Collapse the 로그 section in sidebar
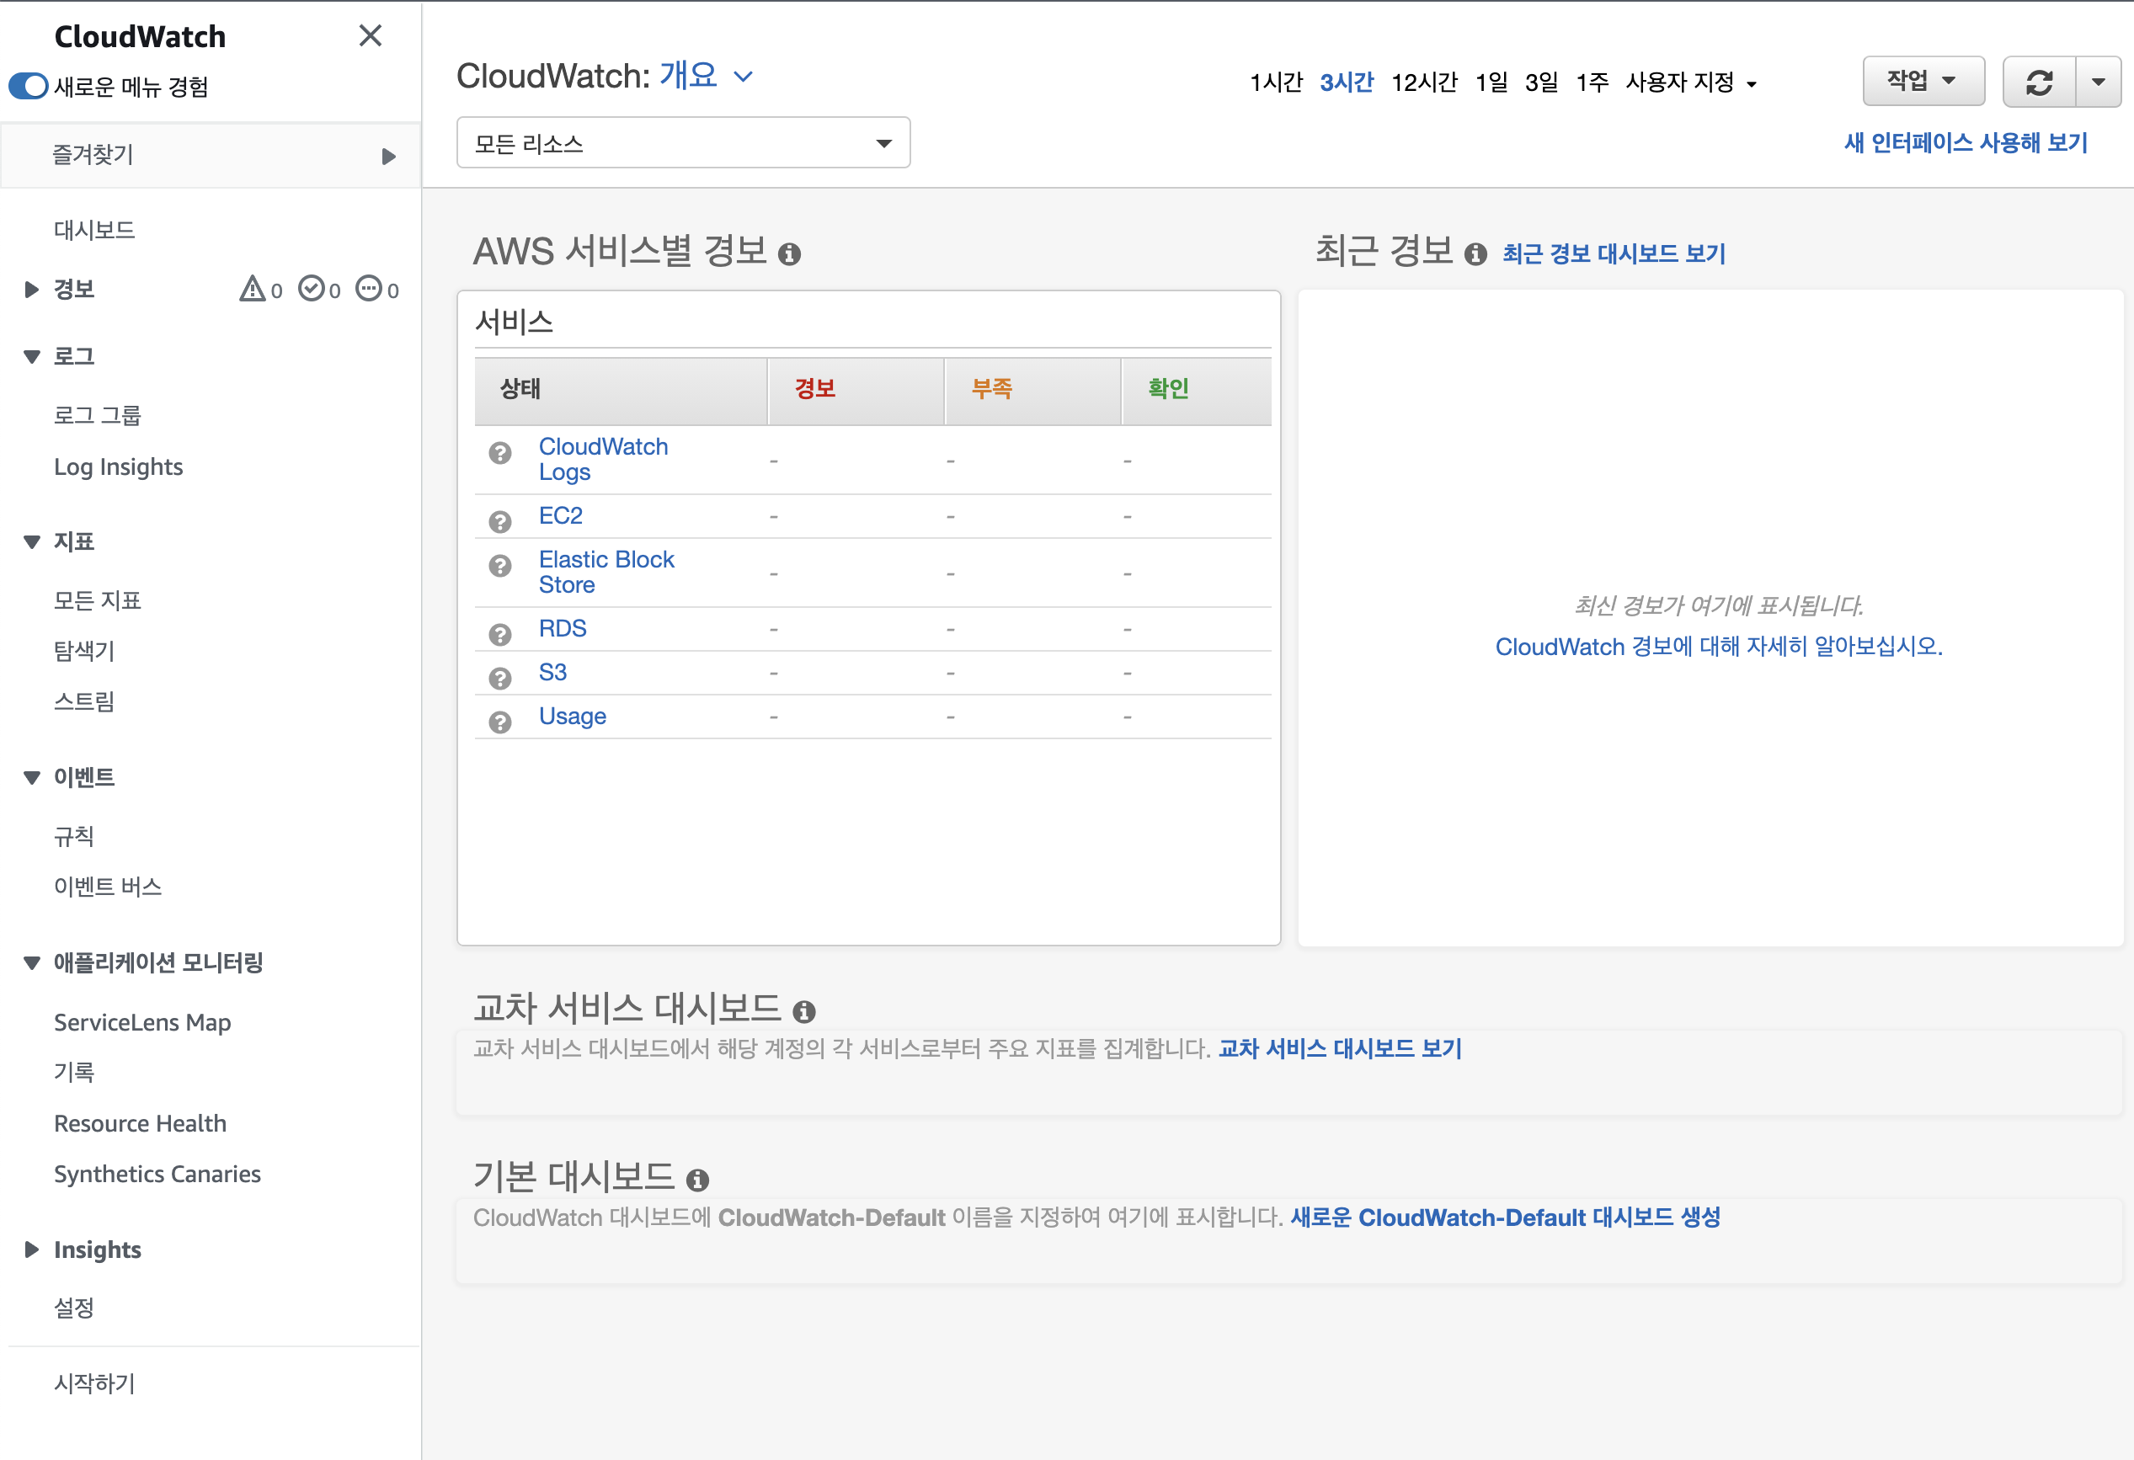Image resolution: width=2134 pixels, height=1460 pixels. click(x=32, y=356)
